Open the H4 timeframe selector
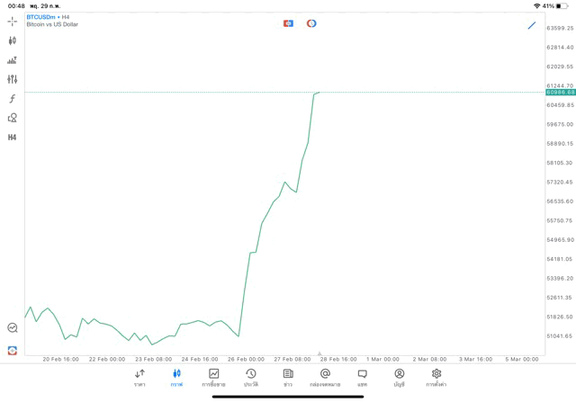Viewport: 576px width, 402px height. [12, 138]
